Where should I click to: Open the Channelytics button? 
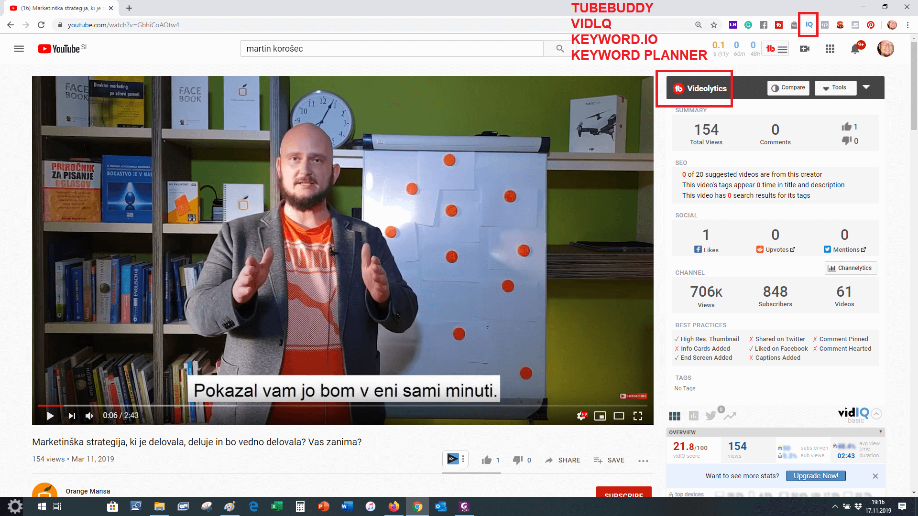[851, 268]
